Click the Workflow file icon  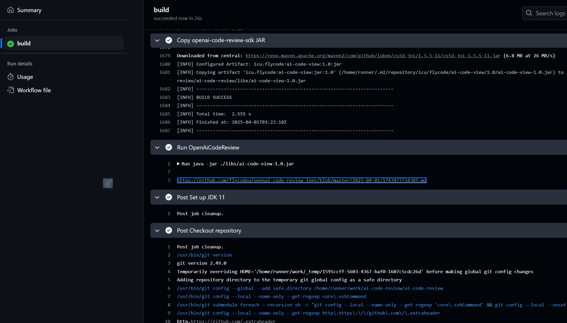click(11, 90)
